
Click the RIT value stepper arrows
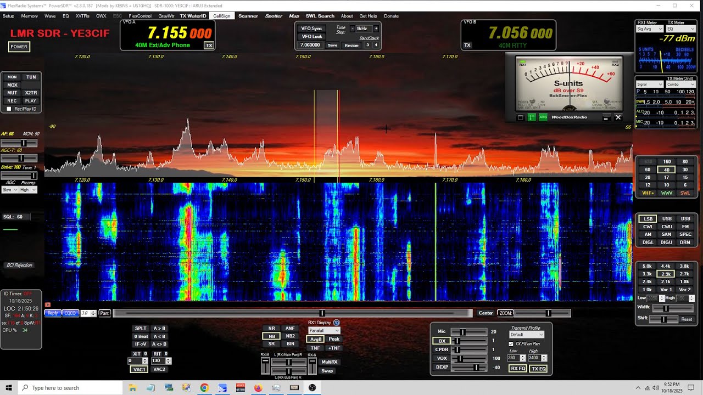pos(169,361)
